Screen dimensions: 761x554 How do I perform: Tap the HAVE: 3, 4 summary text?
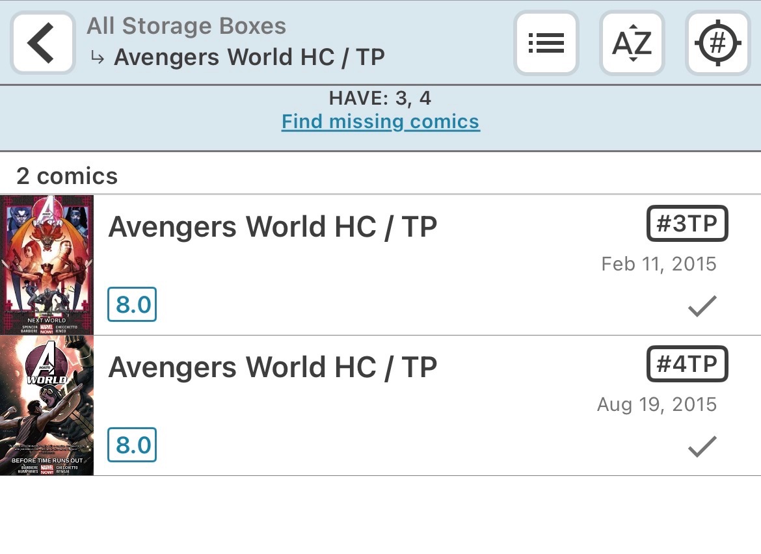click(380, 98)
